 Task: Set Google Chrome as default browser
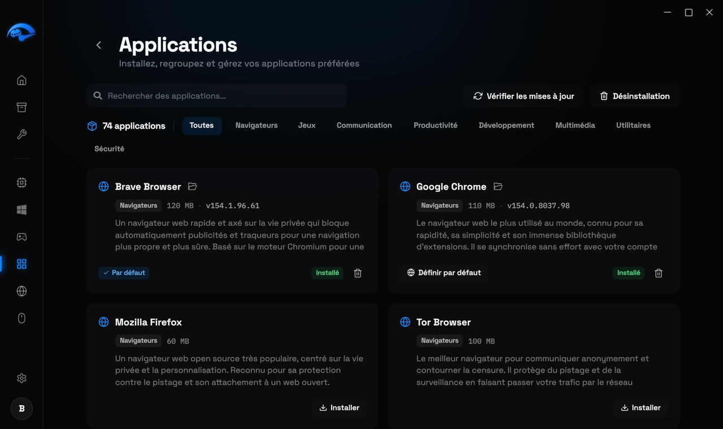tap(444, 273)
